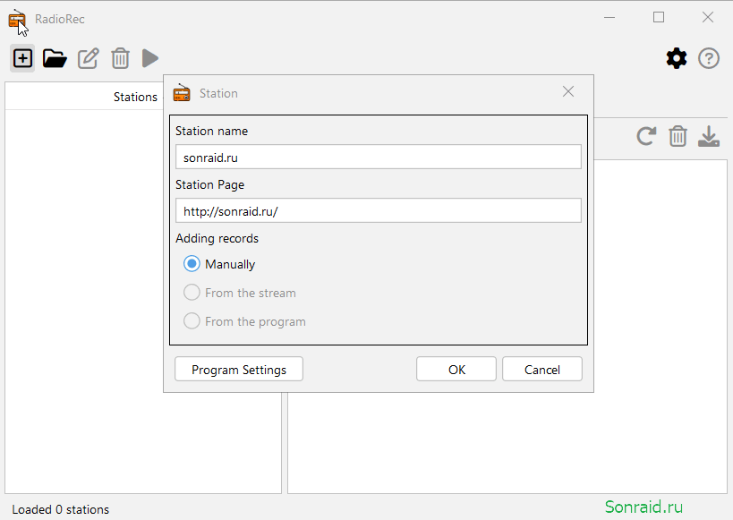Viewport: 733px width, 520px height.
Task: Delete station using toolbar trash icon
Action: point(120,58)
